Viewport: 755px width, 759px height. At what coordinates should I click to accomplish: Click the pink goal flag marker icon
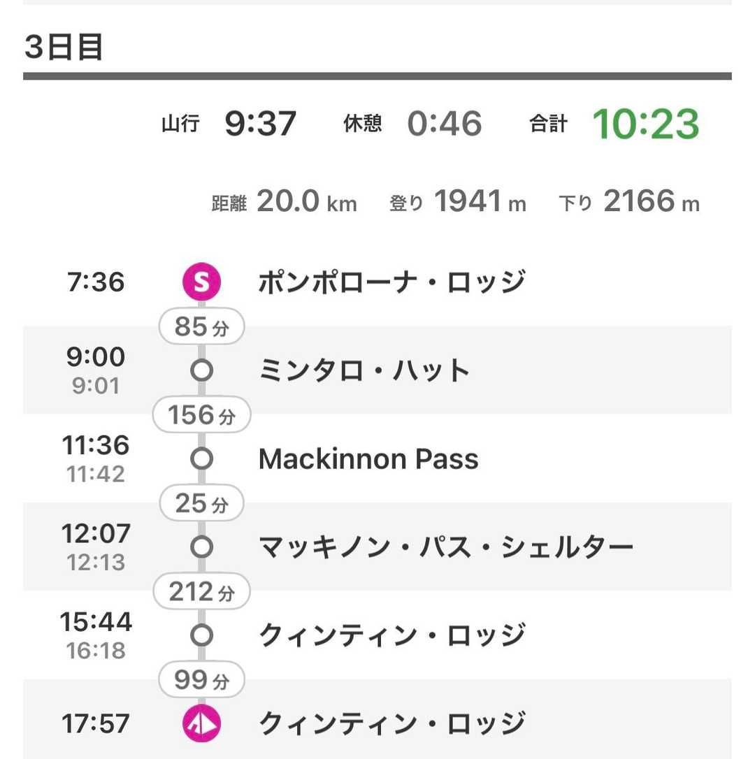pos(201,723)
